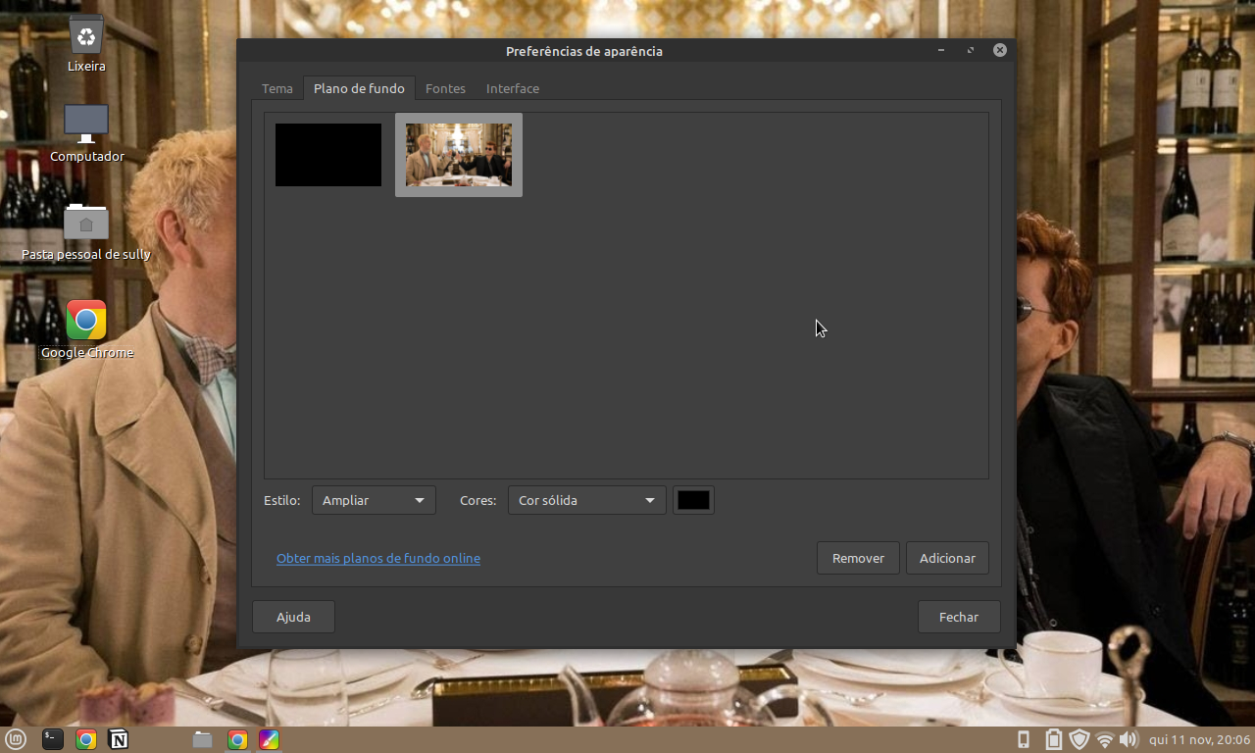Select the restaurant photo wallpaper thumbnail
The width and height of the screenshot is (1255, 753).
point(459,155)
